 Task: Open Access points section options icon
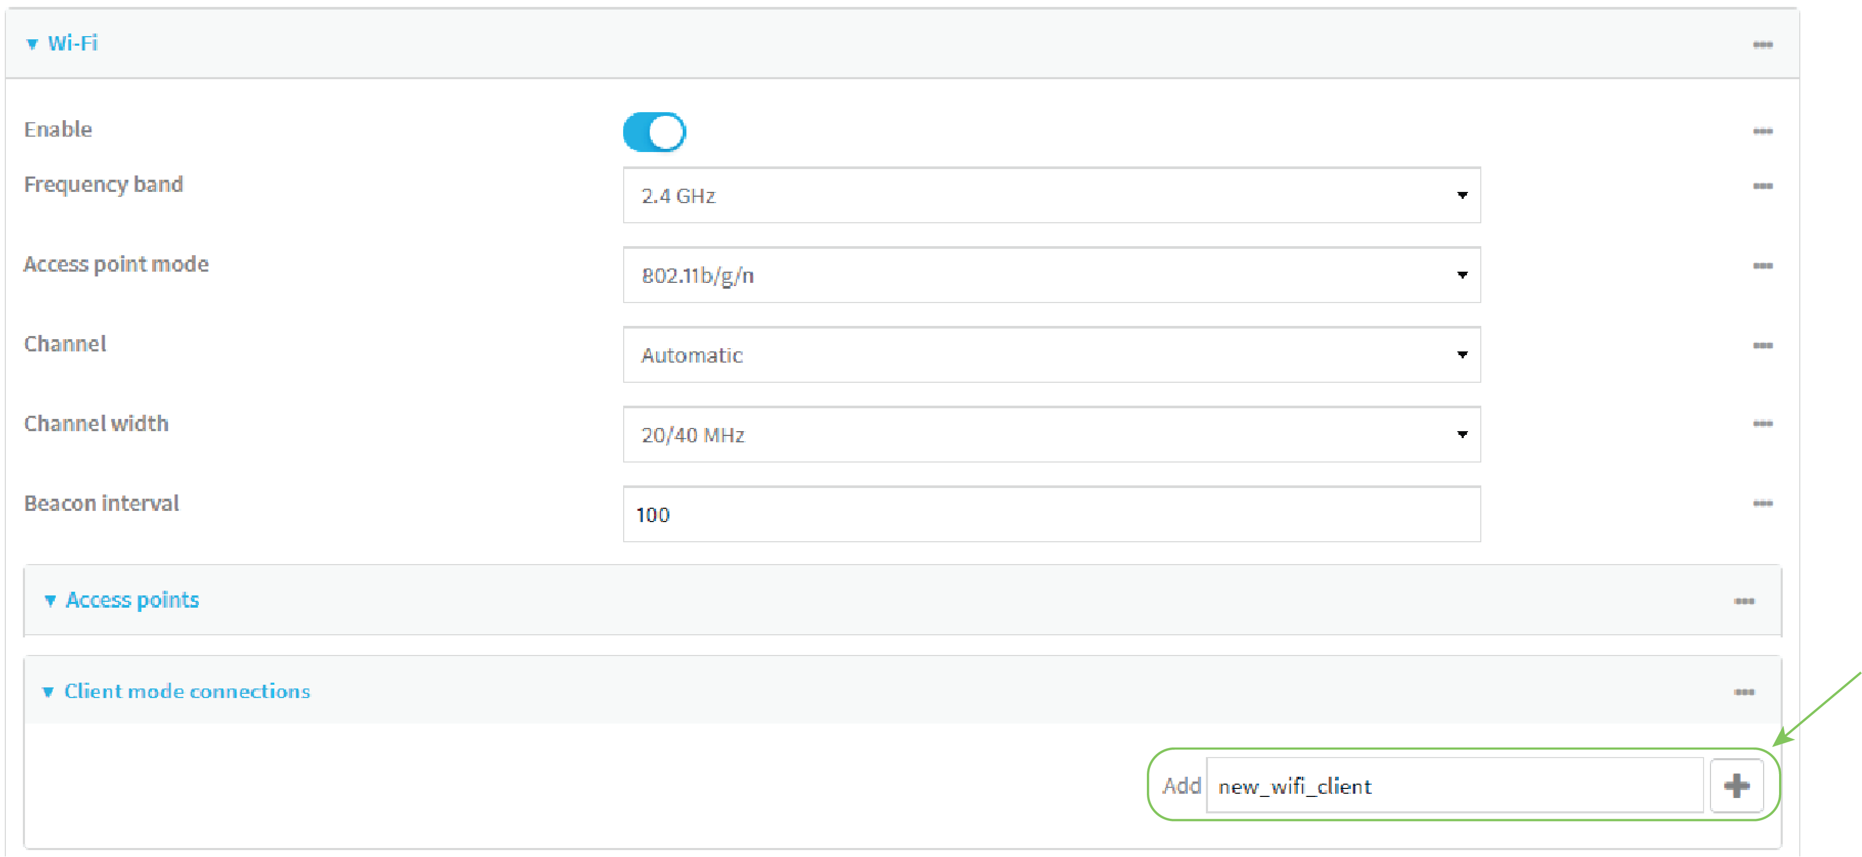(x=1743, y=601)
